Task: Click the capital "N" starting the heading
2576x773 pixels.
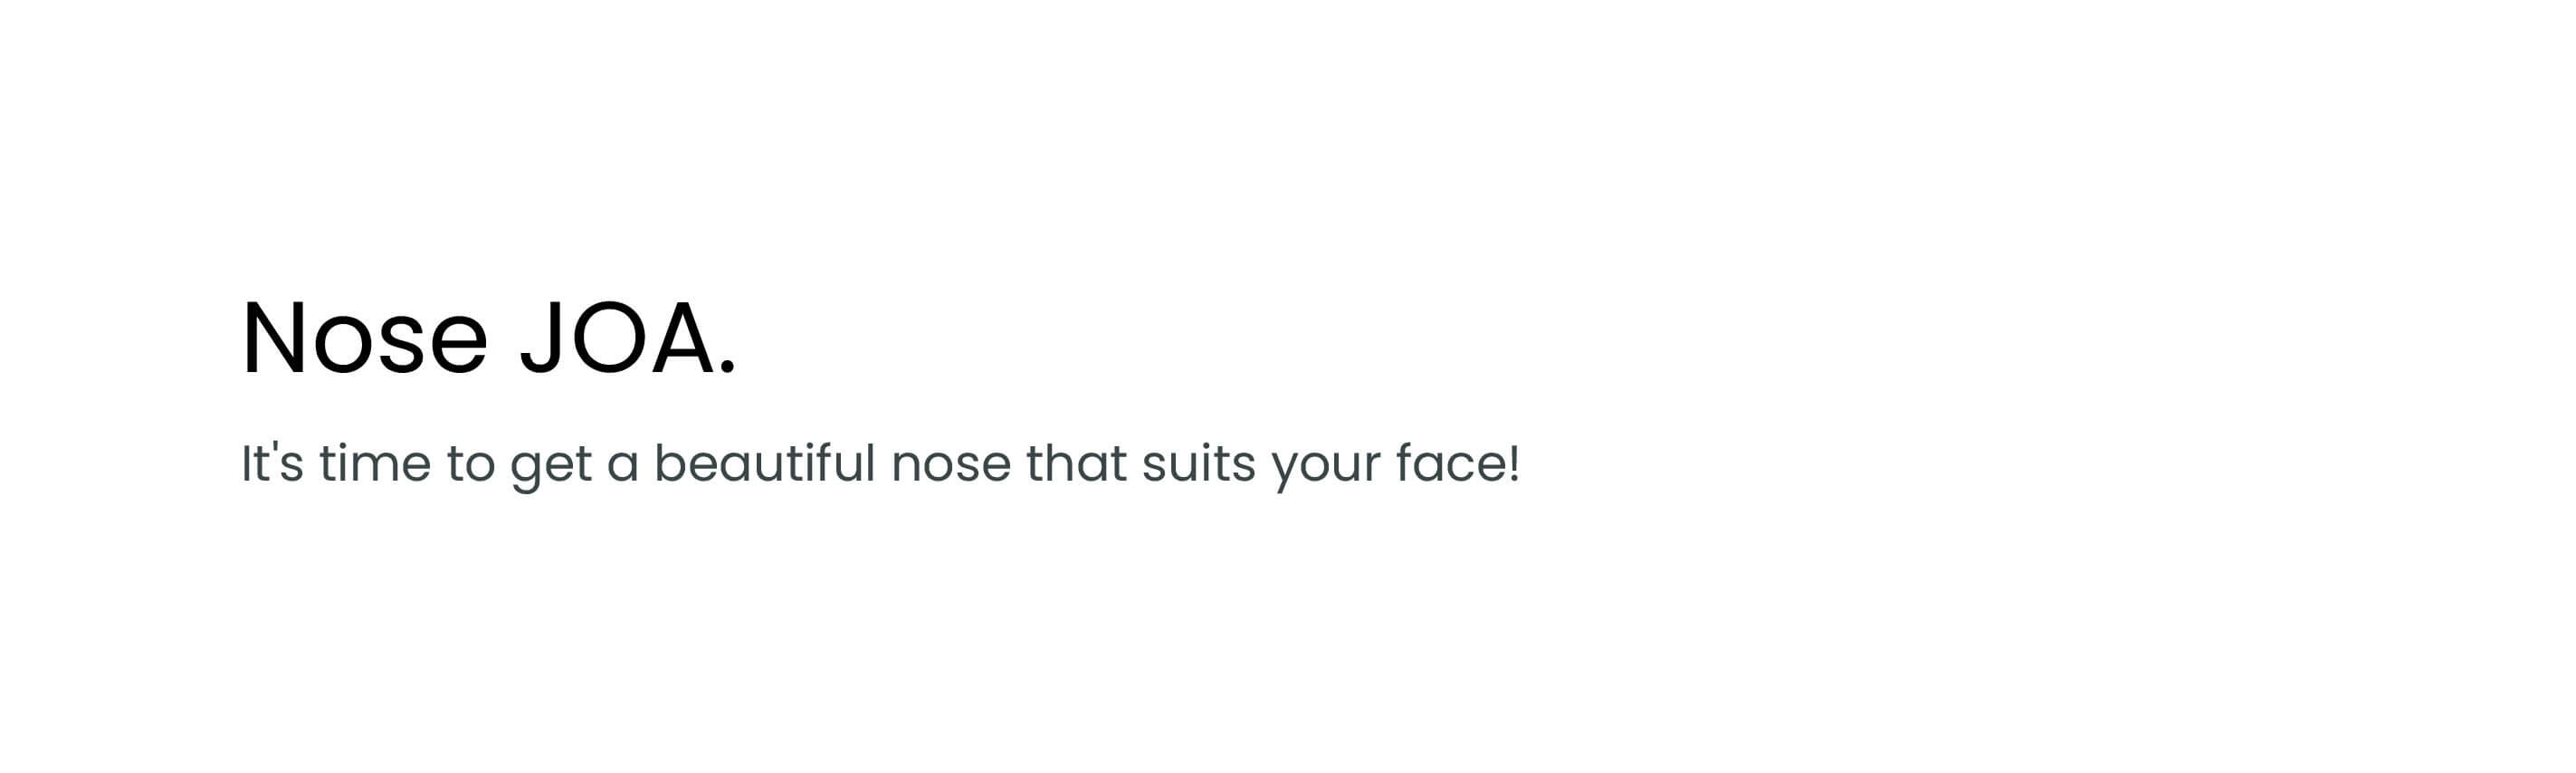Action: 272,338
